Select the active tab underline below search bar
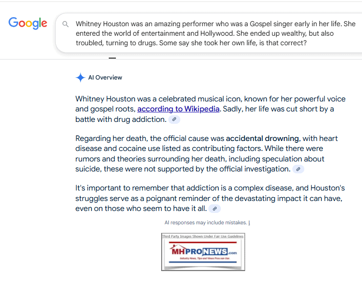The image size is (362, 291). point(112,58)
